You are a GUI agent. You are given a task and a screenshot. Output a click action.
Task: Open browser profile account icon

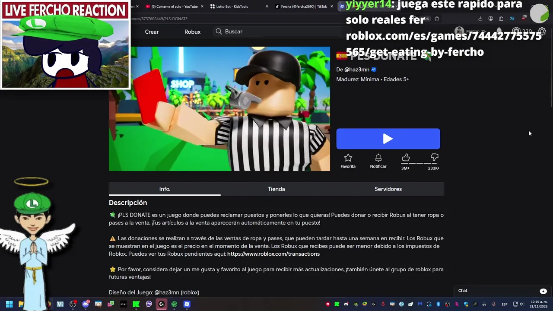point(491,19)
